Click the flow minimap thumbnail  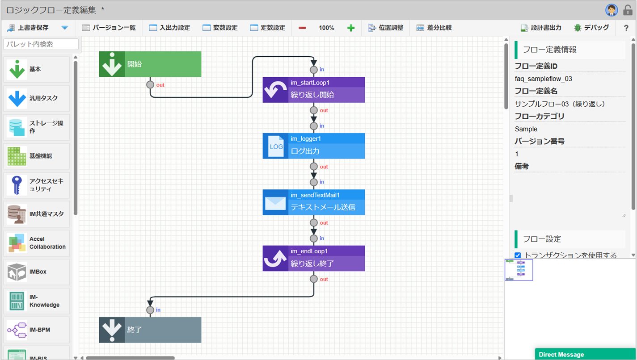(x=519, y=270)
